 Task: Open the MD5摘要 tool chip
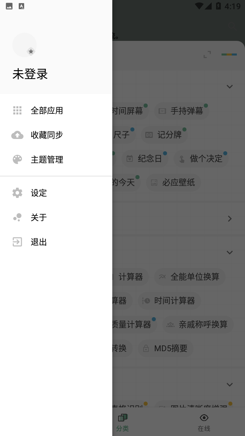pos(166,348)
